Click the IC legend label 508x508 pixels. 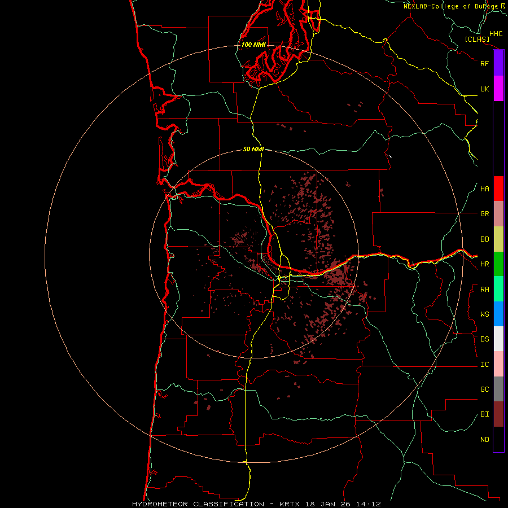(484, 365)
